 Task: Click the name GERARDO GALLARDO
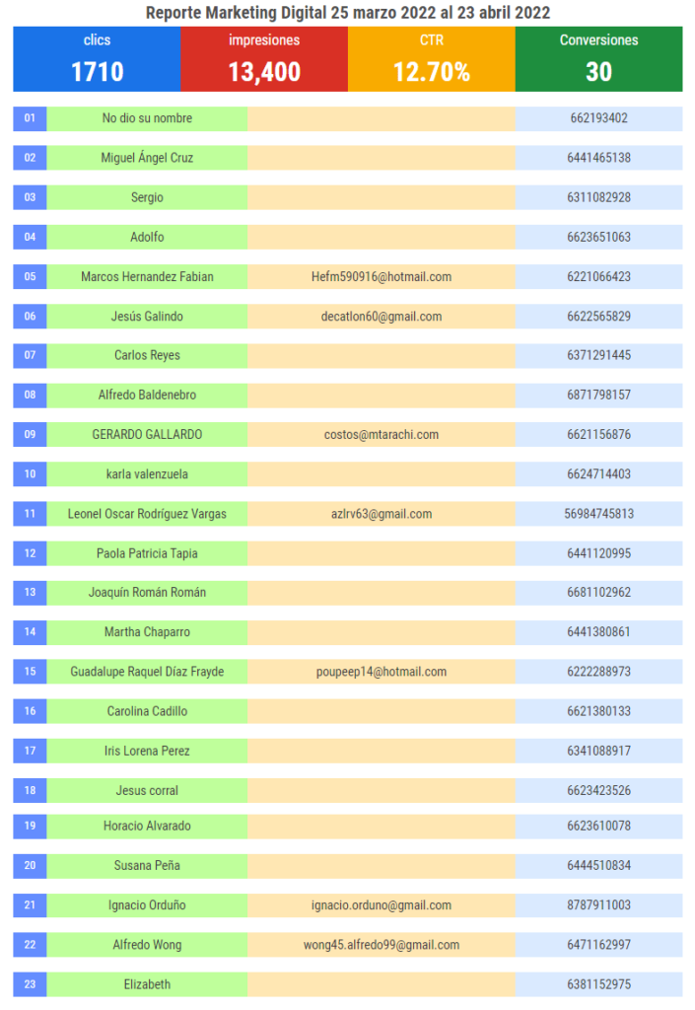pyautogui.click(x=147, y=435)
